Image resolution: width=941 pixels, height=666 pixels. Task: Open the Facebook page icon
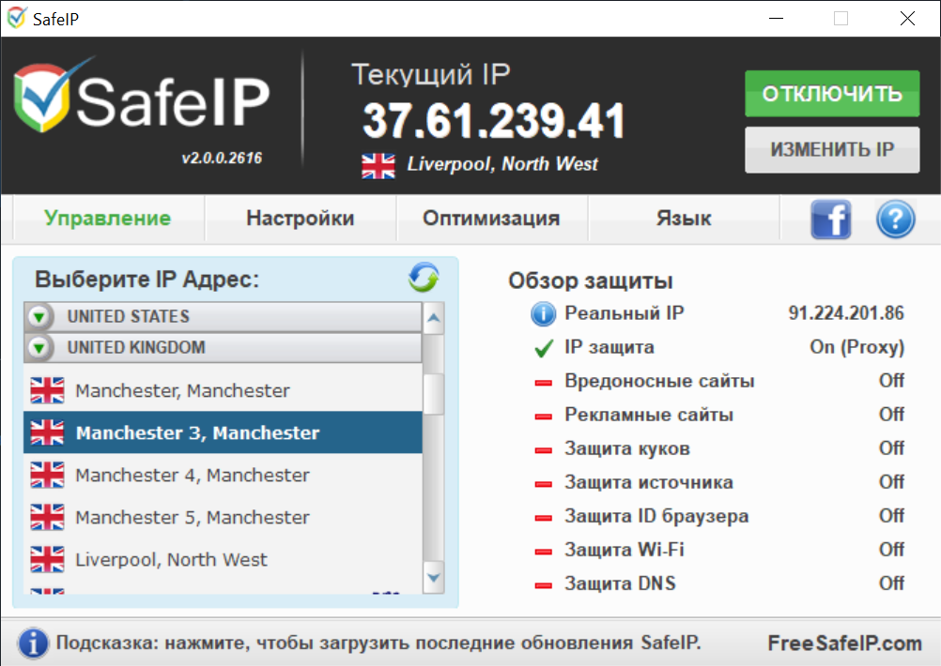pyautogui.click(x=831, y=219)
